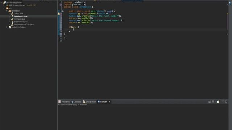Click the display selected console icon
232x130 pixels.
click(213, 101)
